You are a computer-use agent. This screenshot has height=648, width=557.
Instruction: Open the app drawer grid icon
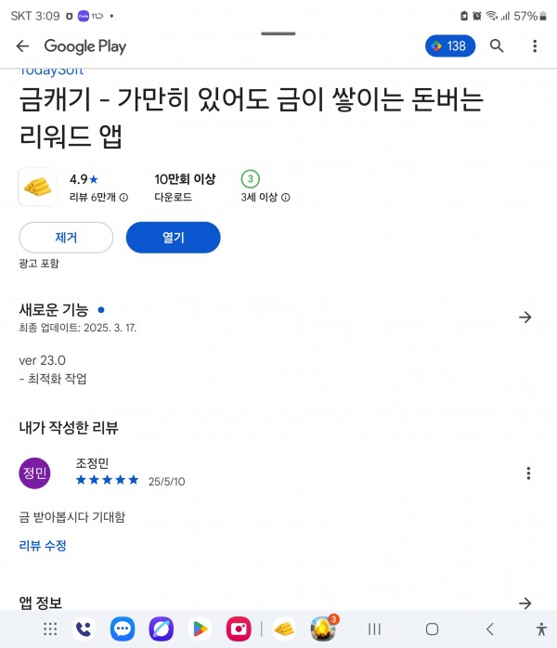tap(50, 629)
